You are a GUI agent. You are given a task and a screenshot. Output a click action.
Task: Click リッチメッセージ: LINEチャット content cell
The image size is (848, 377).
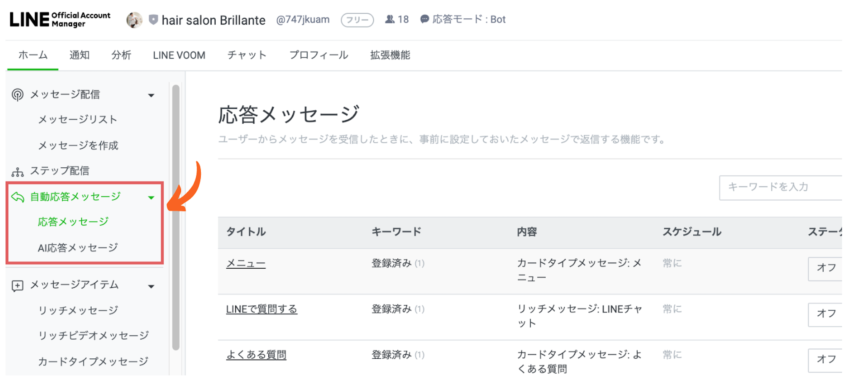(580, 316)
